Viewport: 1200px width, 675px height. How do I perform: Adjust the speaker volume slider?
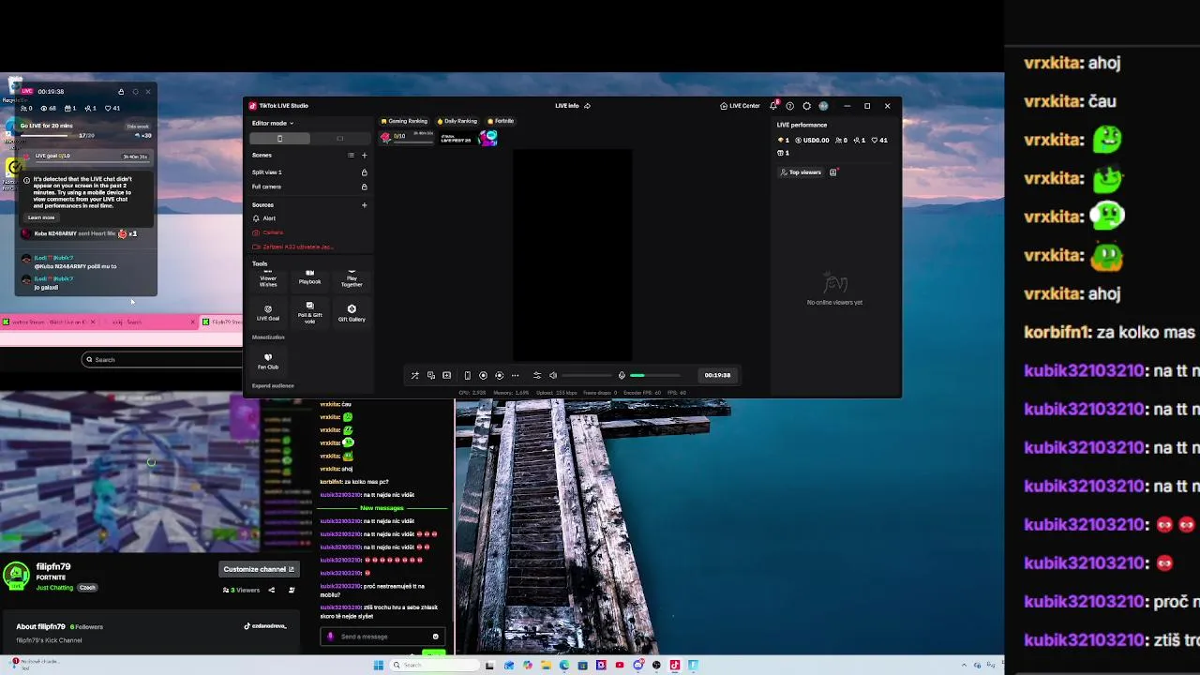click(586, 375)
